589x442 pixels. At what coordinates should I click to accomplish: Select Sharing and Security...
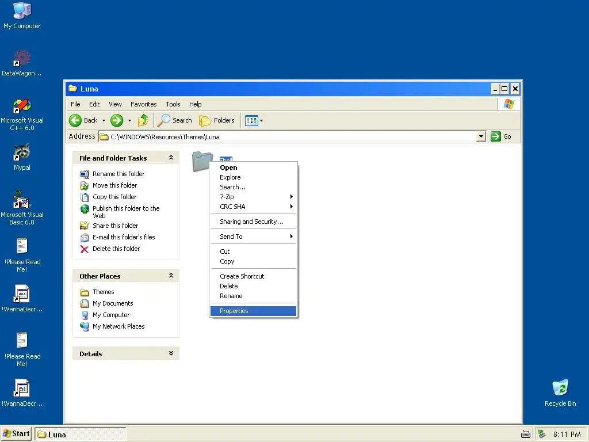253,222
